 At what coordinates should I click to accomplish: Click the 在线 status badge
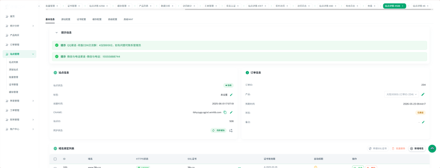[x=229, y=85]
